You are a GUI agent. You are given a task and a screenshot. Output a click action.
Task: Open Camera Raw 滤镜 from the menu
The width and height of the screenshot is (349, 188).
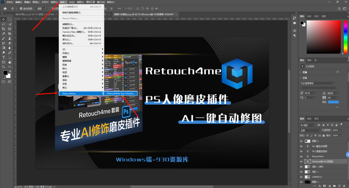[74, 32]
